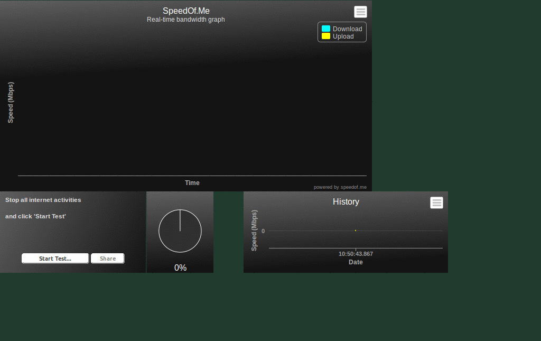The height and width of the screenshot is (341, 541).
Task: Open the powered by speedof.me link
Action: (340, 187)
